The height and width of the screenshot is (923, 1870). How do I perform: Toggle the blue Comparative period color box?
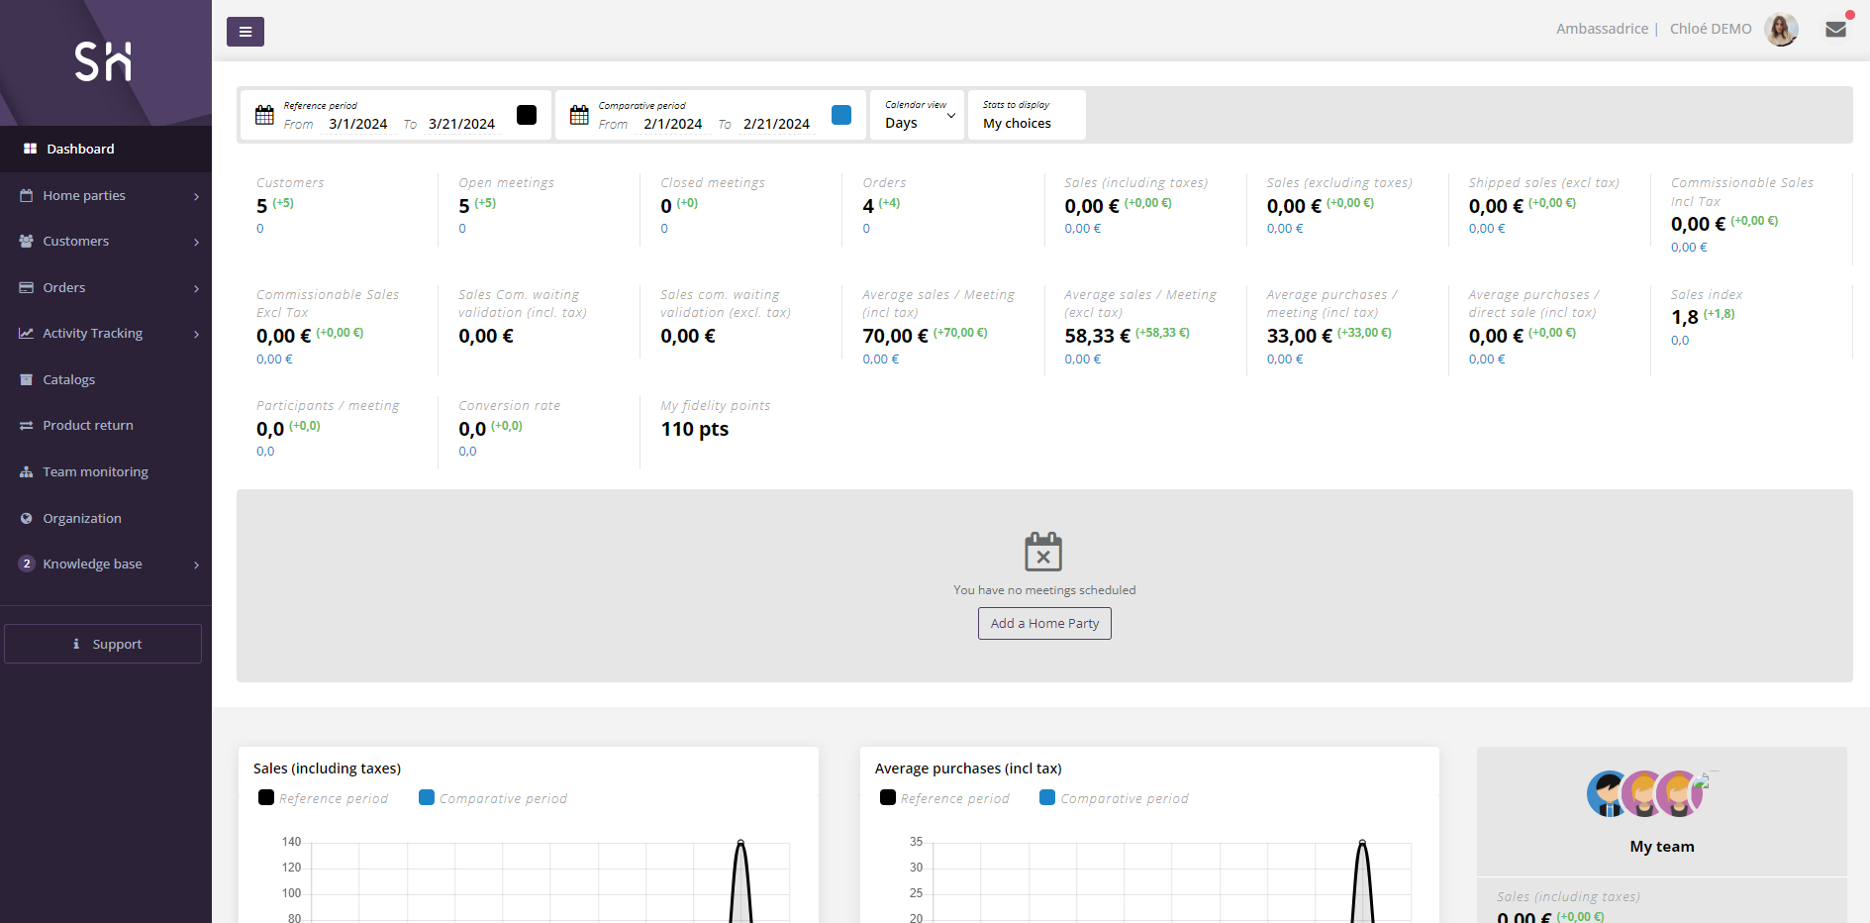click(x=841, y=114)
